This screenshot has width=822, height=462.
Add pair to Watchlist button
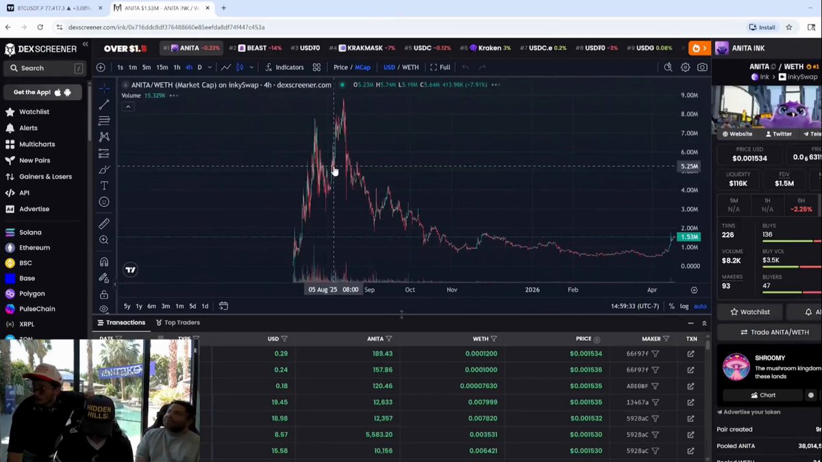(x=749, y=311)
